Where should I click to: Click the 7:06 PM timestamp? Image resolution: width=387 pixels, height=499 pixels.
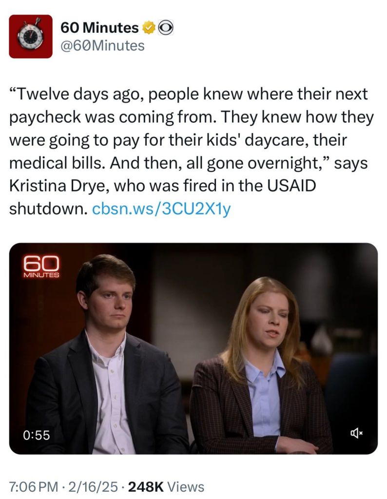click(x=34, y=487)
